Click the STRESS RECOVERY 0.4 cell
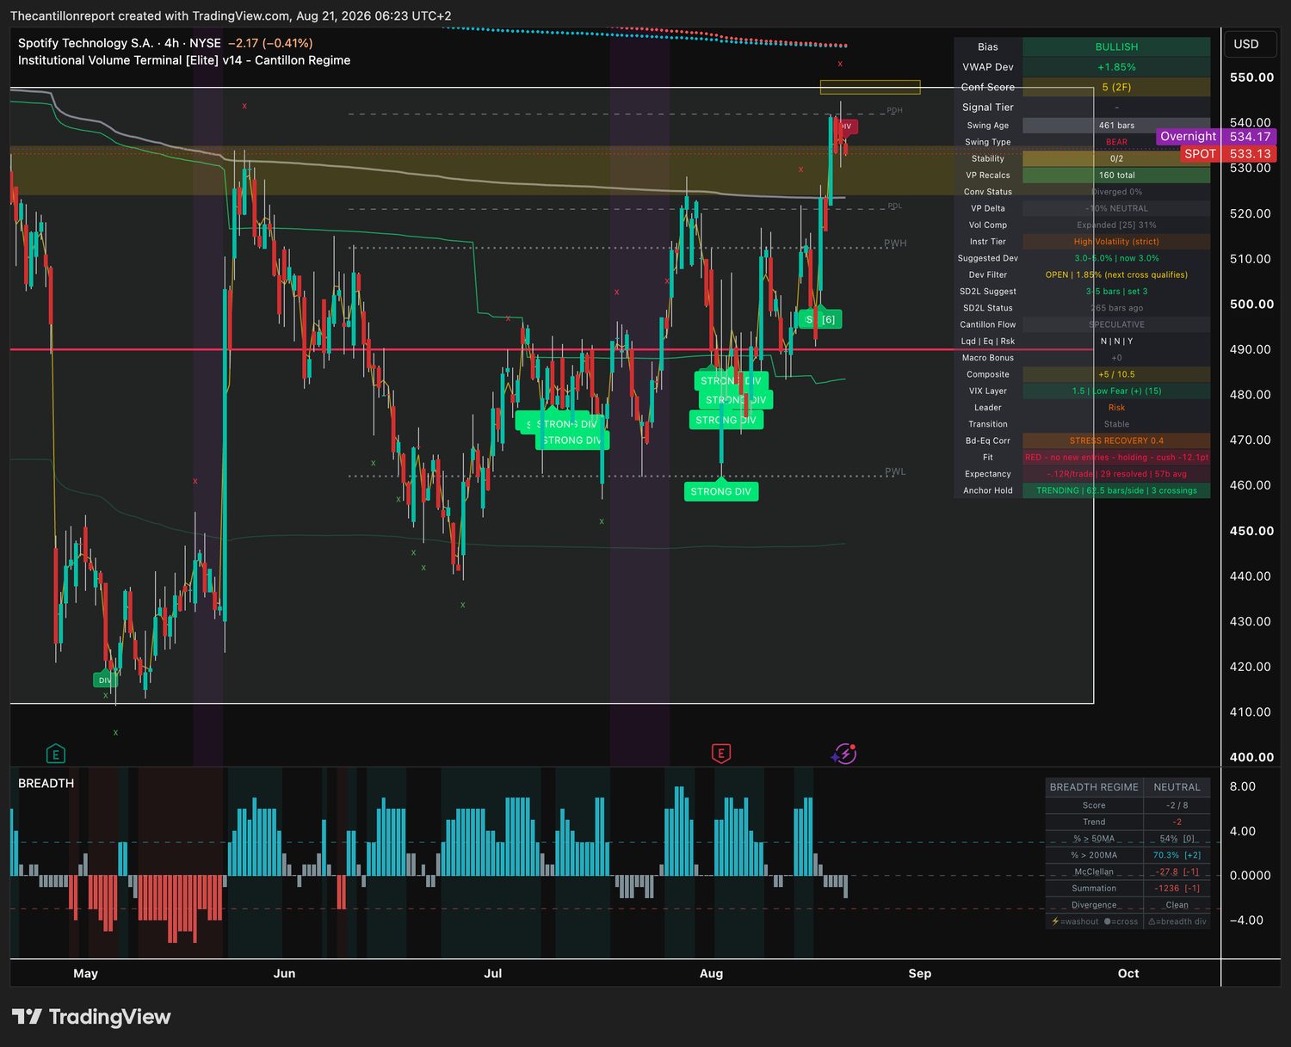This screenshot has width=1291, height=1047. click(1116, 440)
